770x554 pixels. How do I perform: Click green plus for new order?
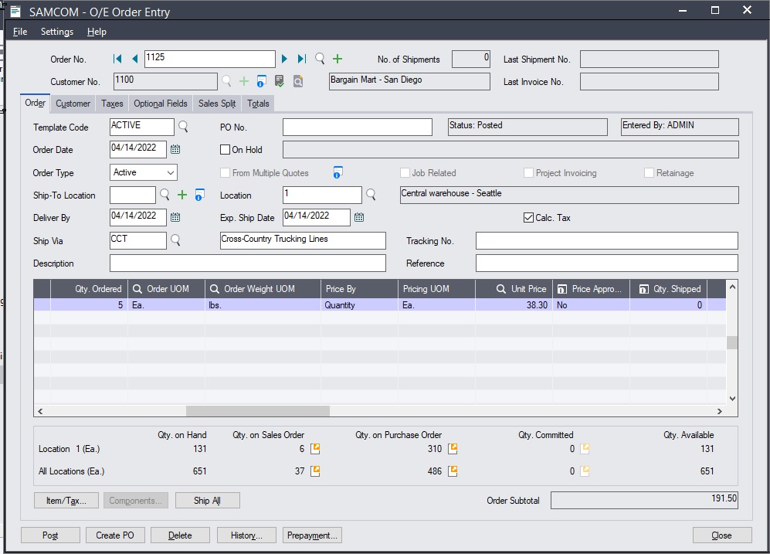338,59
